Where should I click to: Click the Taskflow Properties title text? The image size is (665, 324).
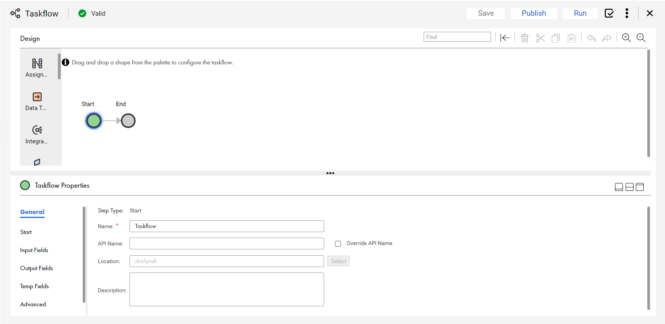pyautogui.click(x=62, y=185)
